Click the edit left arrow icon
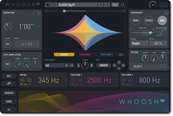The width and height of the screenshot is (173, 116). pyautogui.click(x=115, y=65)
